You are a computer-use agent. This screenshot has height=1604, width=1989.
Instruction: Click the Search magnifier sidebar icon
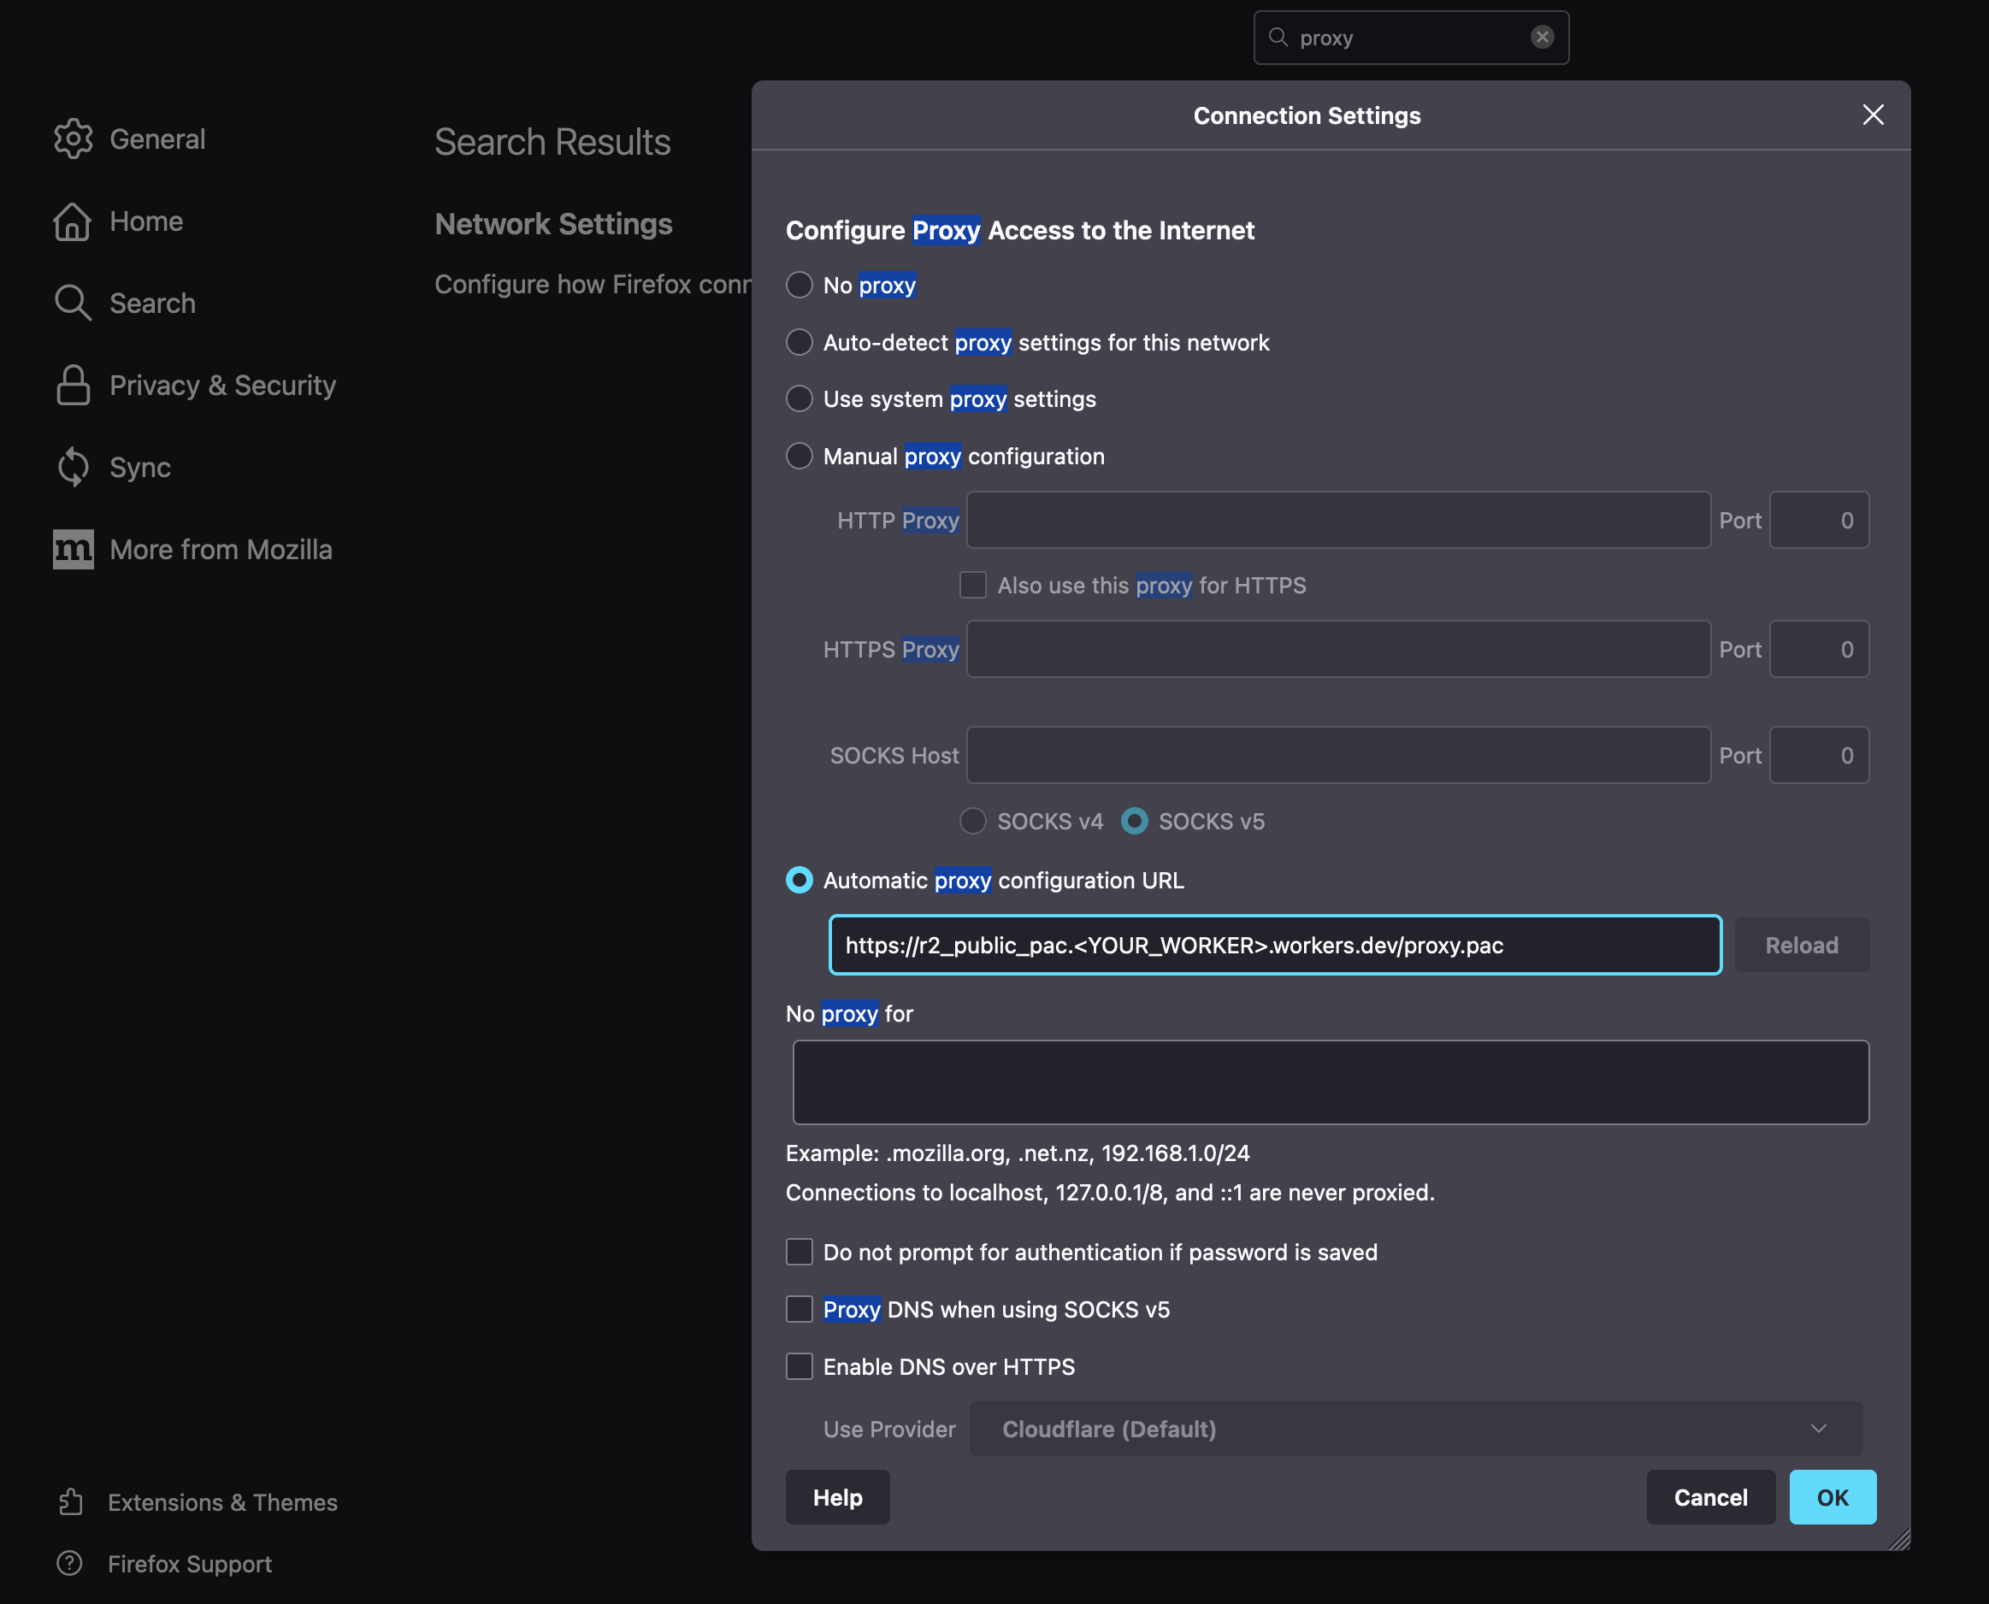coord(73,303)
